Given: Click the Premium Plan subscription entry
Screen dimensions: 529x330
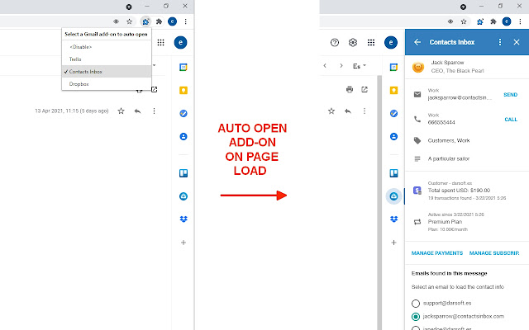Looking at the screenshot, I should click(x=467, y=222).
